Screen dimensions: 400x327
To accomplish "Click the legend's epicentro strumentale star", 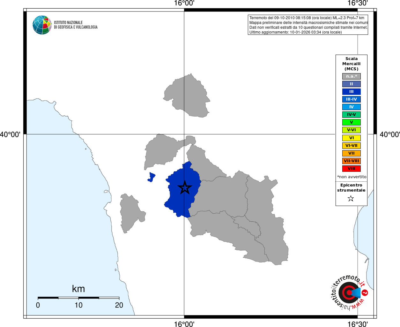I will (x=351, y=199).
